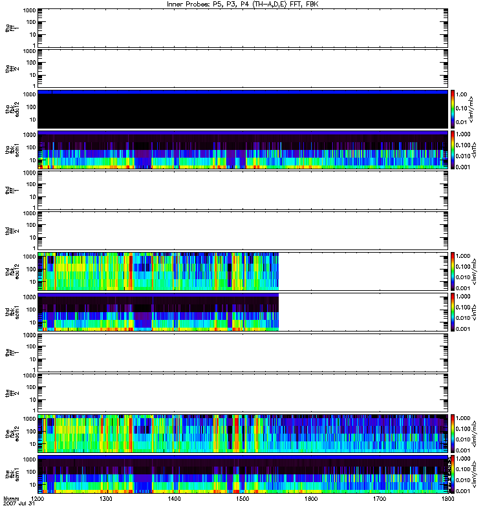Select the the fbk scm1 spectrogram panel
This screenshot has width=485, height=517.
[x=243, y=474]
